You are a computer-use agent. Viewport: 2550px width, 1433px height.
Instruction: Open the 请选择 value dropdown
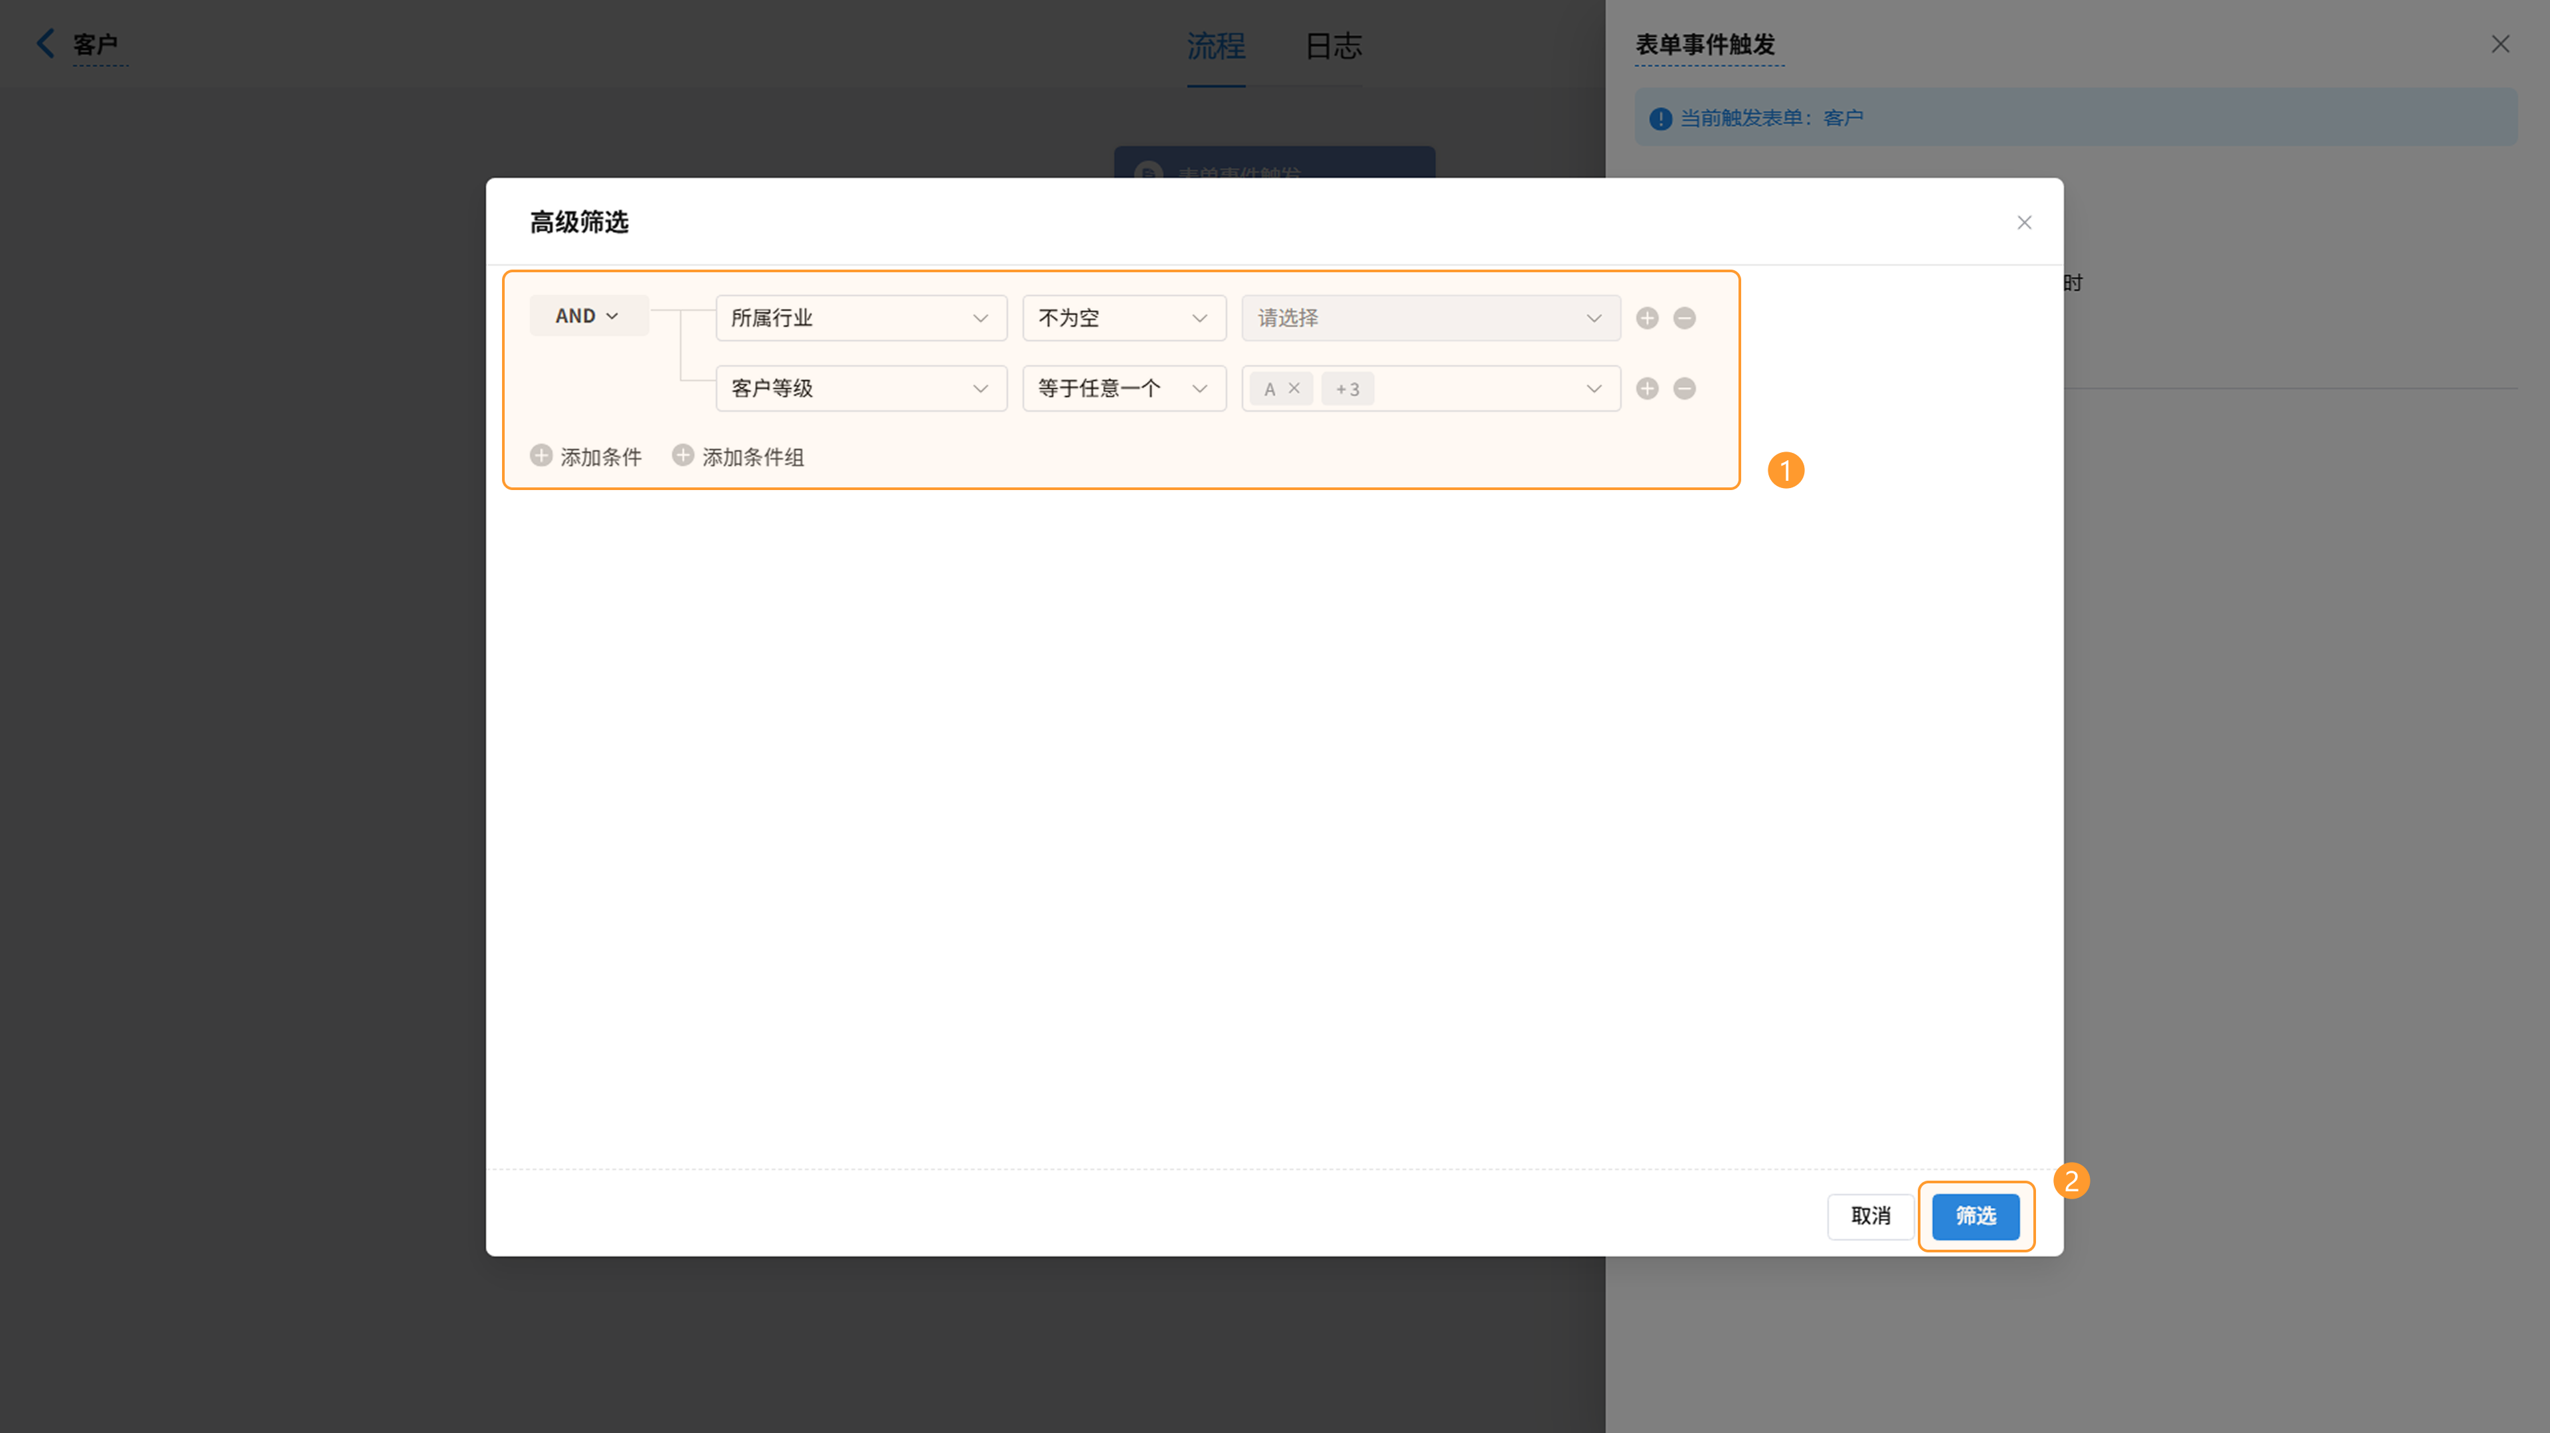click(1432, 317)
